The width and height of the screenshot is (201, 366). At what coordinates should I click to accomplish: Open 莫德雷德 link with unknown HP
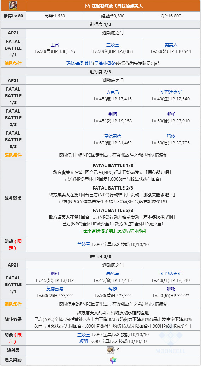pyautogui.click(x=55, y=289)
